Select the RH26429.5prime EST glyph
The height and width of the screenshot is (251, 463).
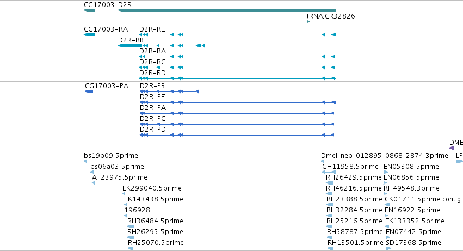pos(329,183)
